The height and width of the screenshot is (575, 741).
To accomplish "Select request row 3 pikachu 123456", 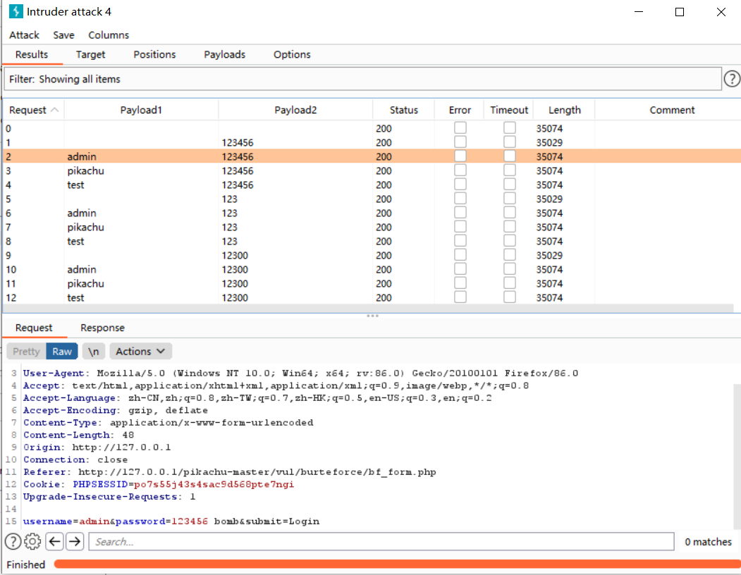I will pos(371,171).
